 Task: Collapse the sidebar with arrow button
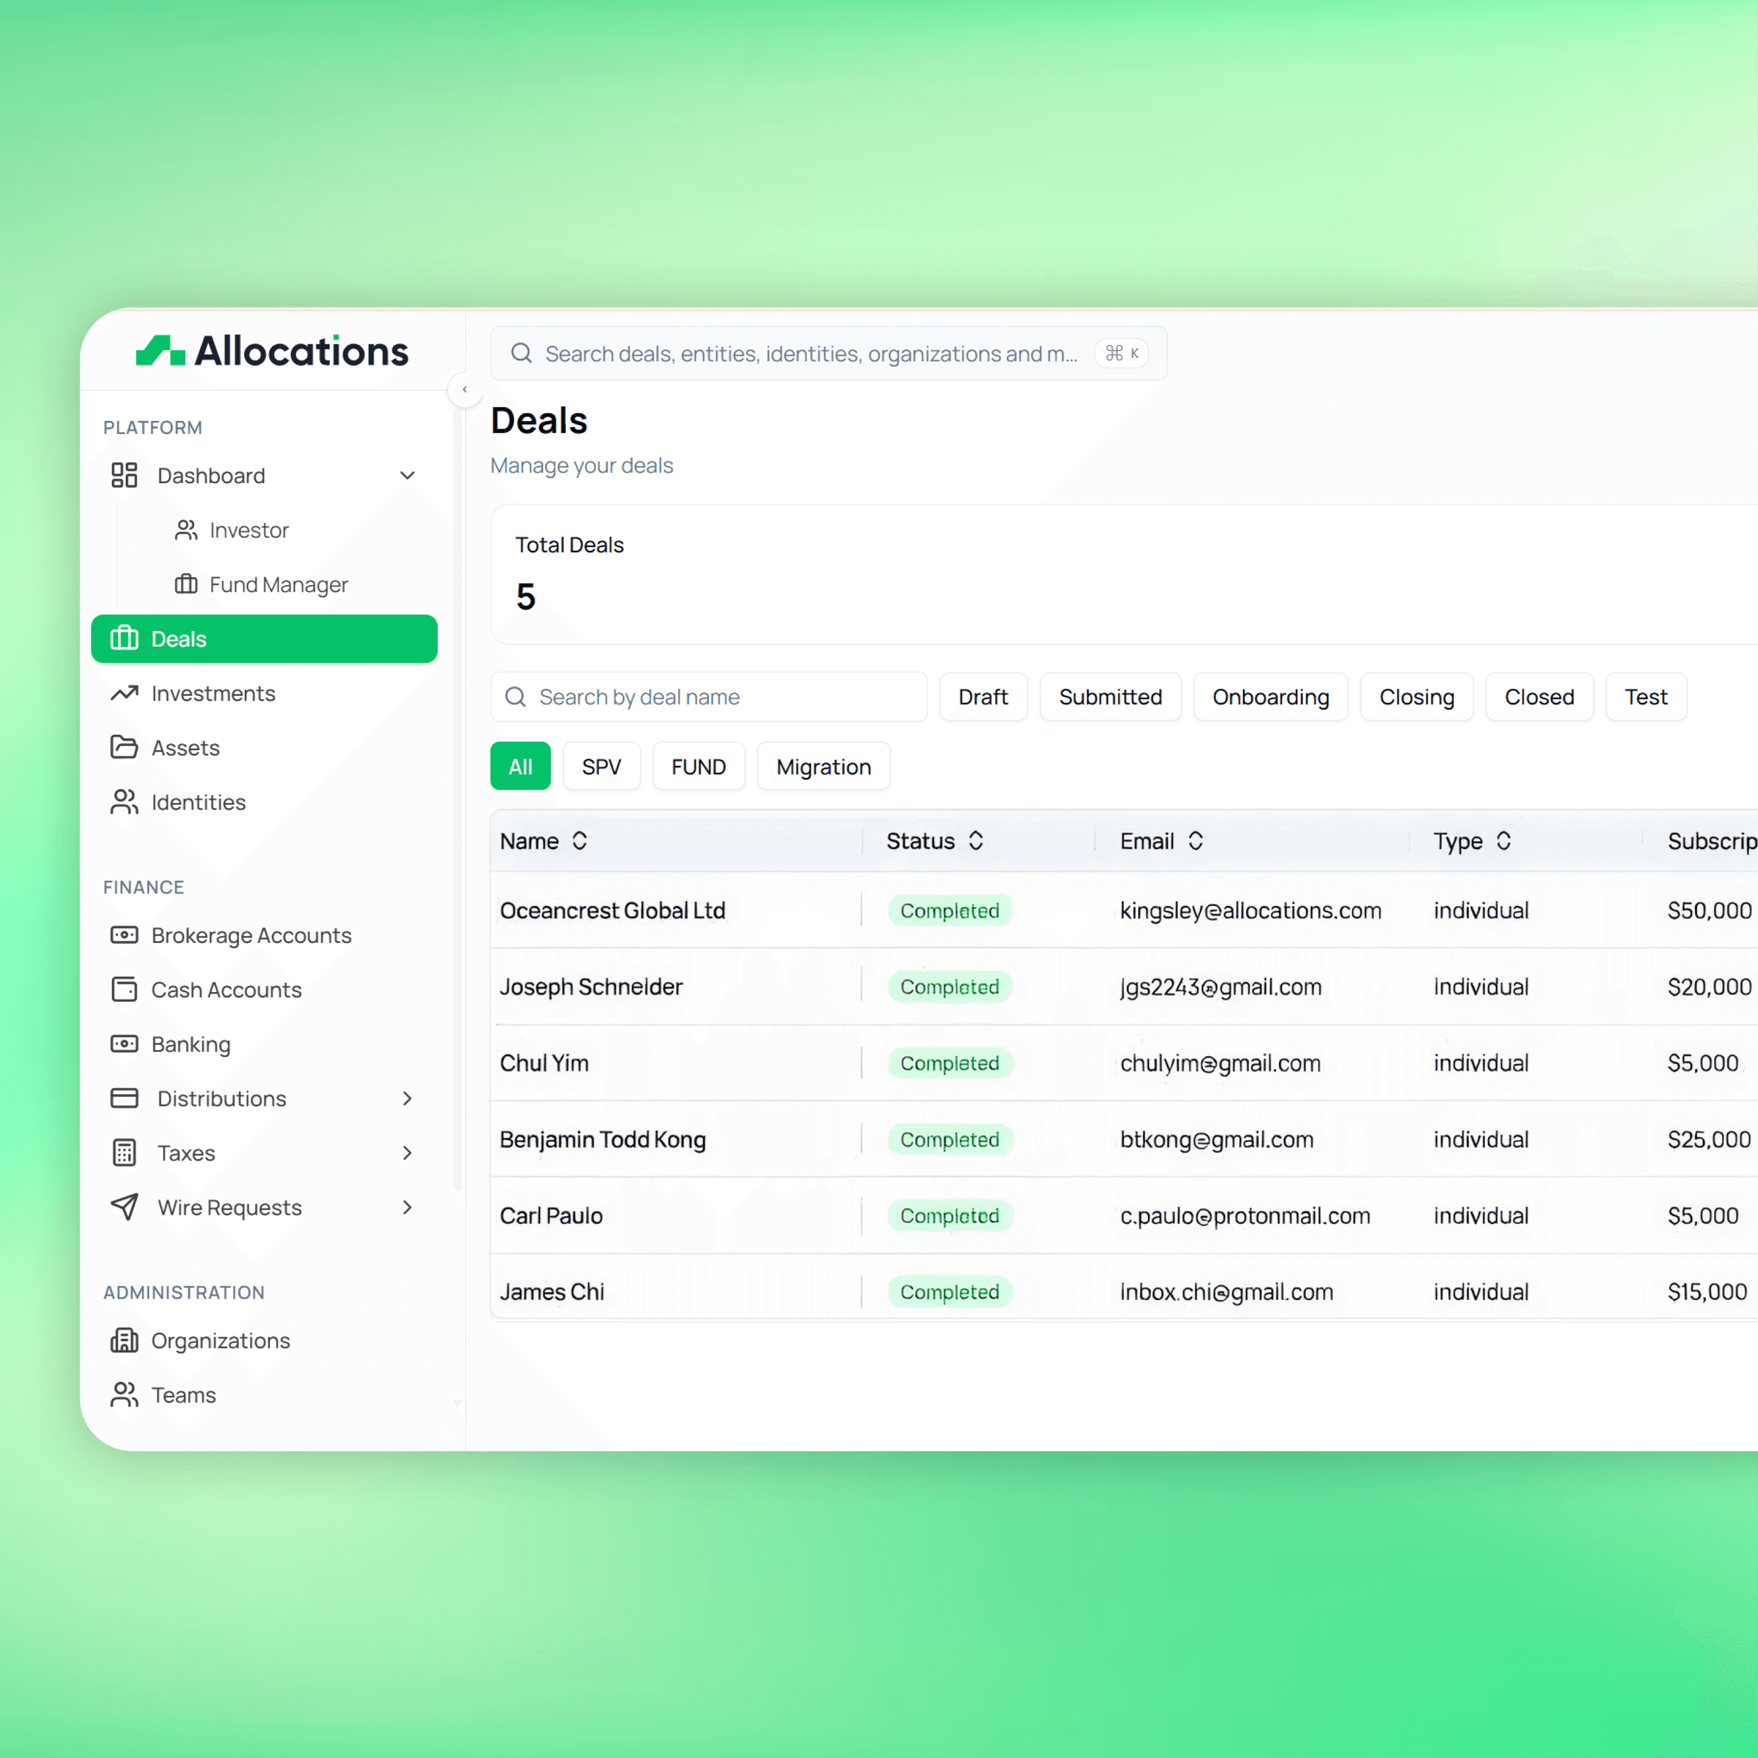(465, 390)
